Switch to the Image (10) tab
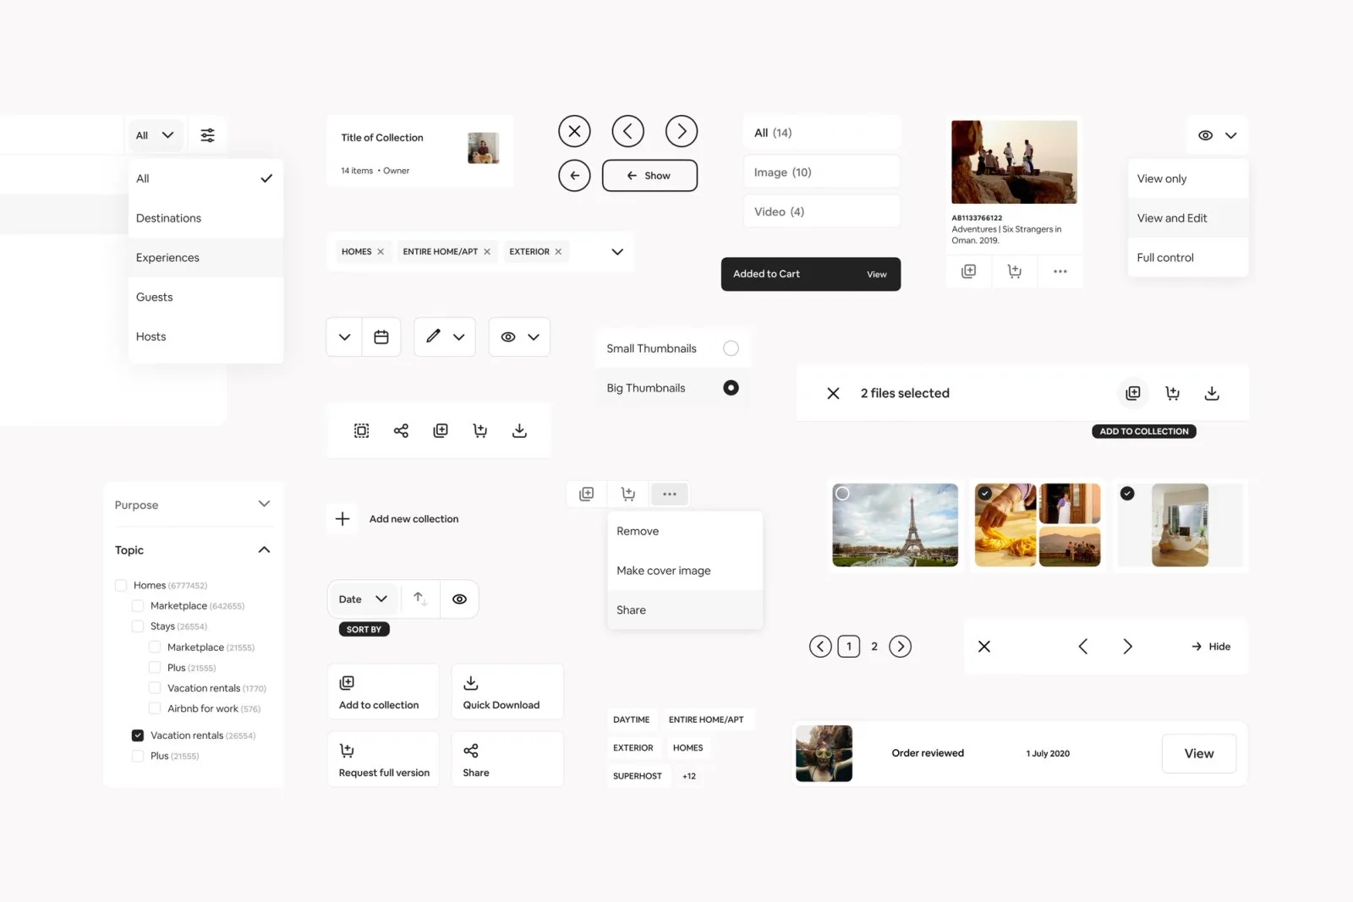Screen dimensions: 1353x902 point(821,172)
